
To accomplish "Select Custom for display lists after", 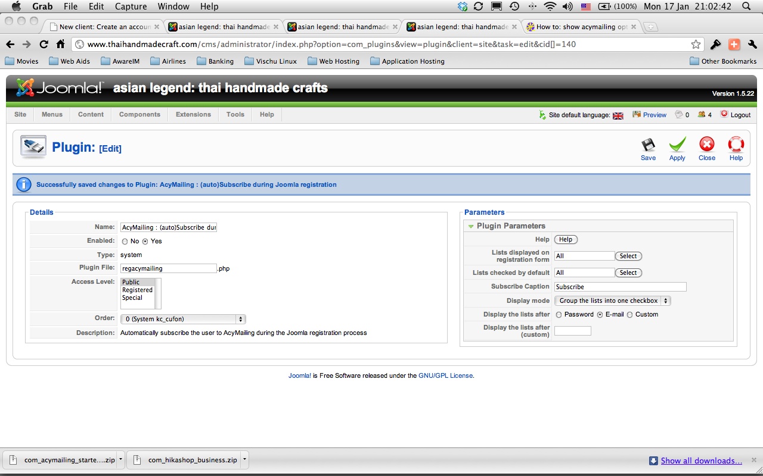I will coord(629,315).
